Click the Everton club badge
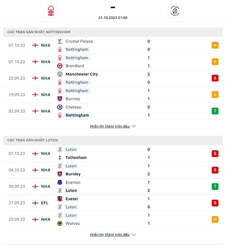The height and width of the screenshot is (245, 226). (x=60, y=182)
